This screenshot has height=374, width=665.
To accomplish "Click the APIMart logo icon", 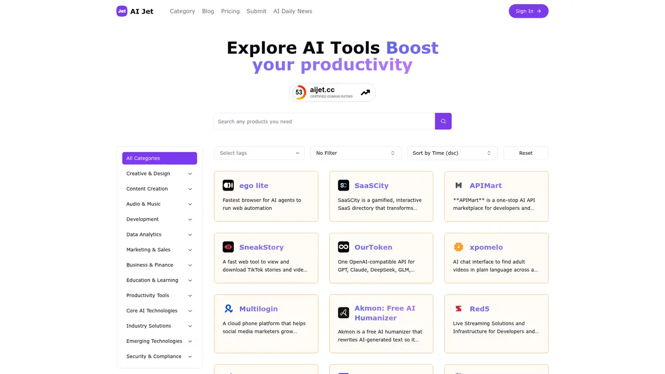I will pyautogui.click(x=459, y=185).
